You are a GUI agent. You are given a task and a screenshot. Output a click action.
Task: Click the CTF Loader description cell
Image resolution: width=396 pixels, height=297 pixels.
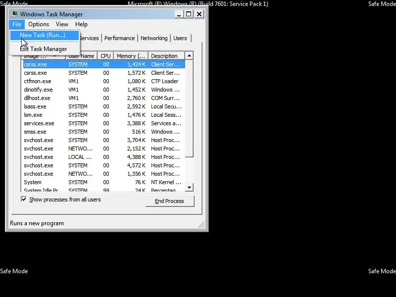pos(165,81)
